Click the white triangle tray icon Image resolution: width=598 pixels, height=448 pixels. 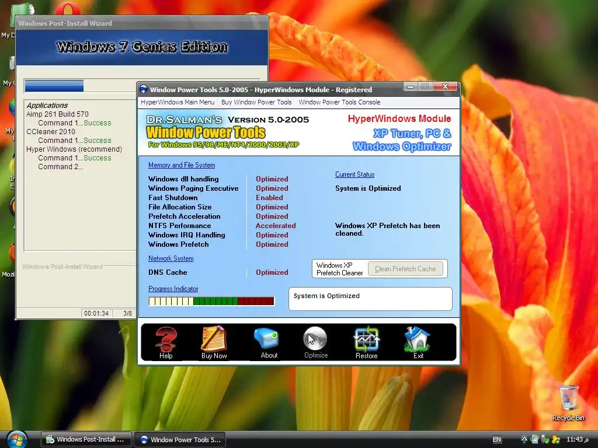pos(524,440)
